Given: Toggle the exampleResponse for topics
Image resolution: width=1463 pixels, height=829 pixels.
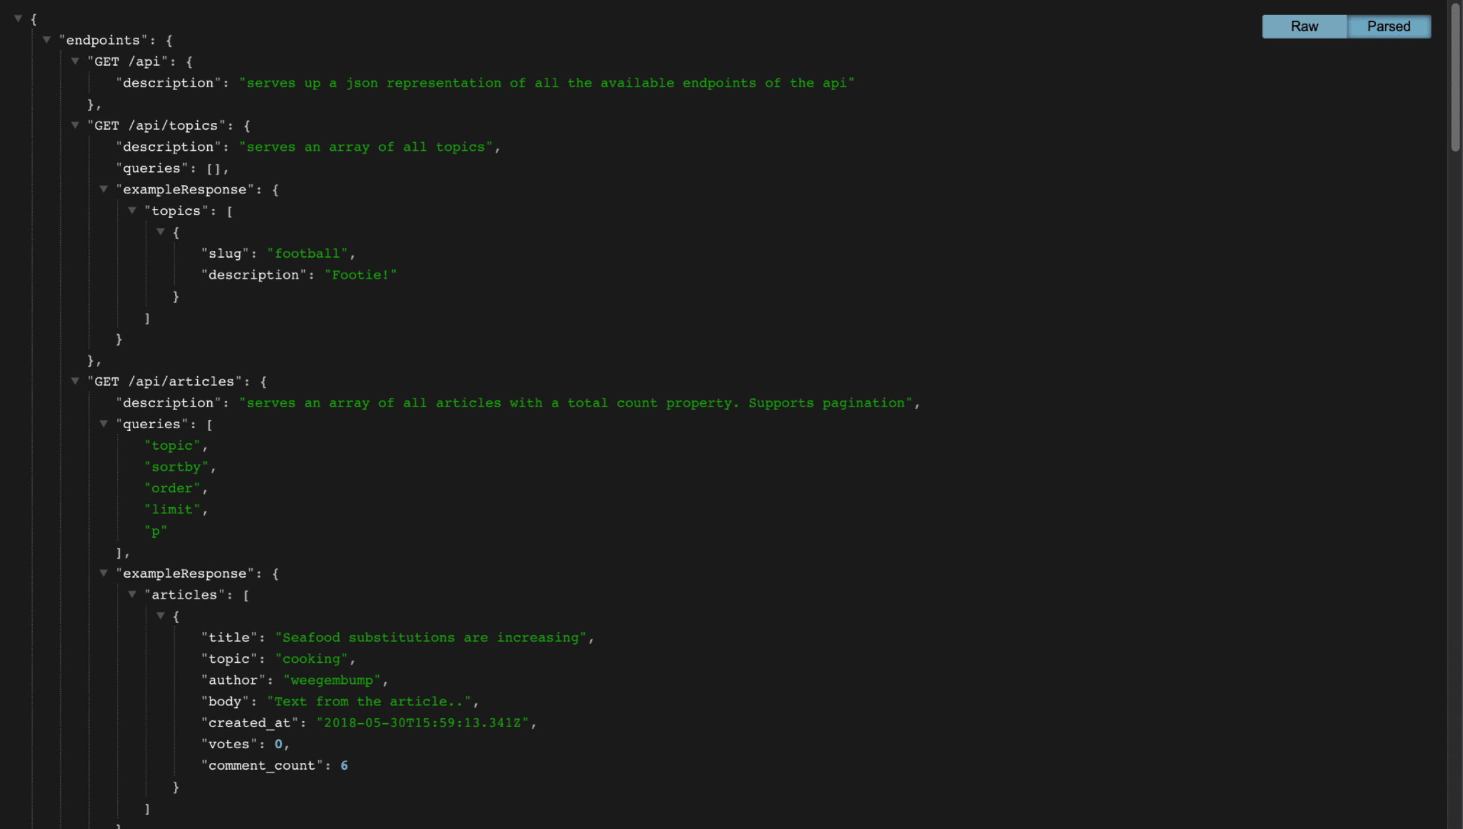Looking at the screenshot, I should [x=104, y=189].
